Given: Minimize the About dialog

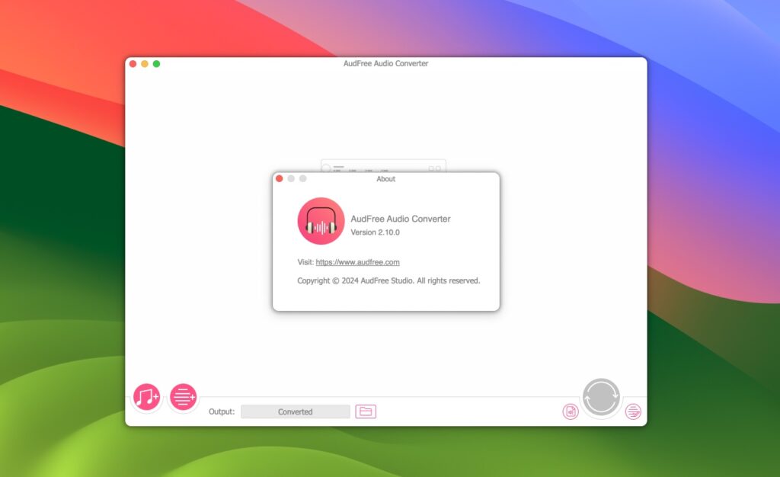Looking at the screenshot, I should click(x=289, y=178).
